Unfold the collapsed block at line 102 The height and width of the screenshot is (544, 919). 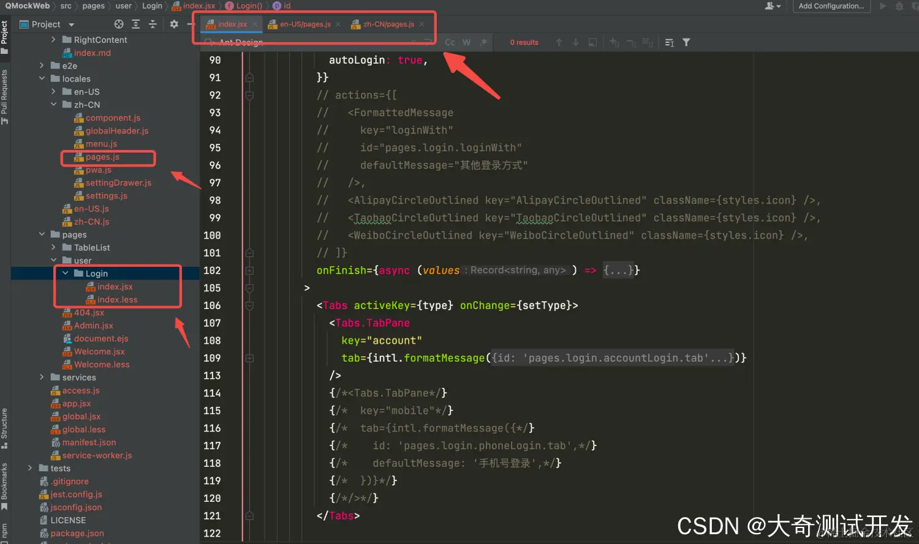pyautogui.click(x=249, y=270)
